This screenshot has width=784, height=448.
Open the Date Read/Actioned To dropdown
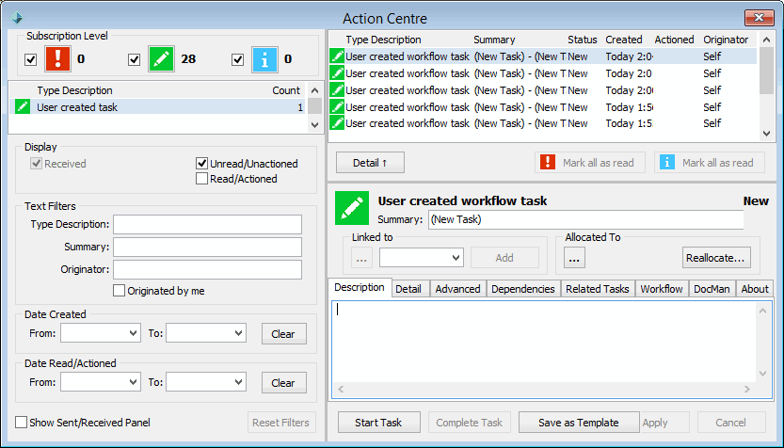[x=239, y=382]
